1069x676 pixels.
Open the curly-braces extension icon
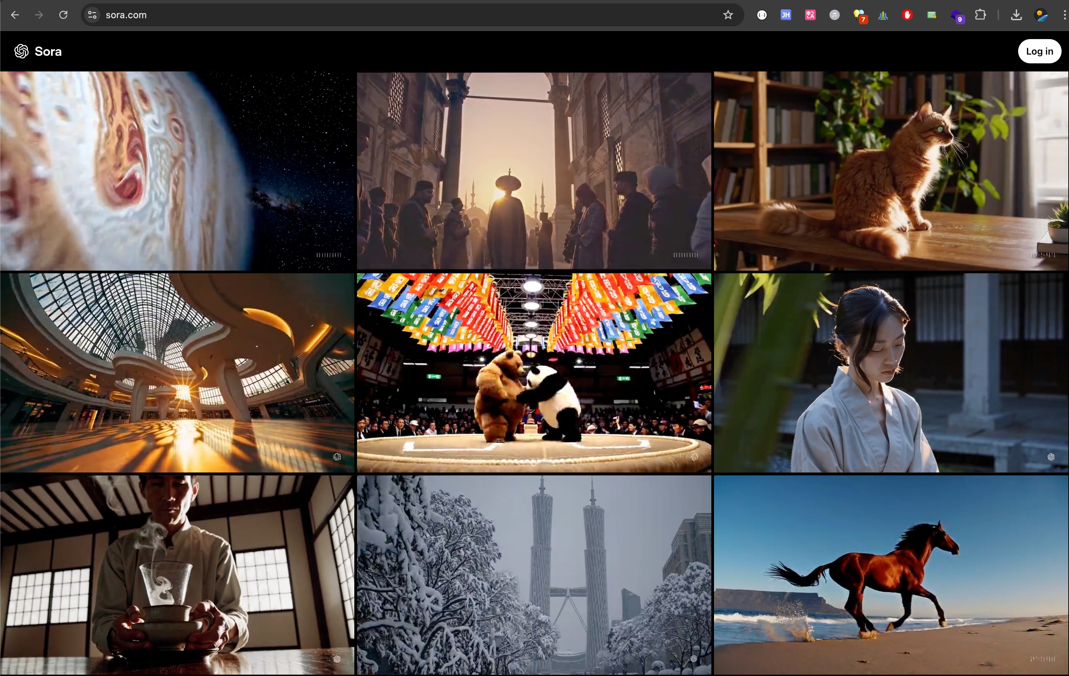762,15
